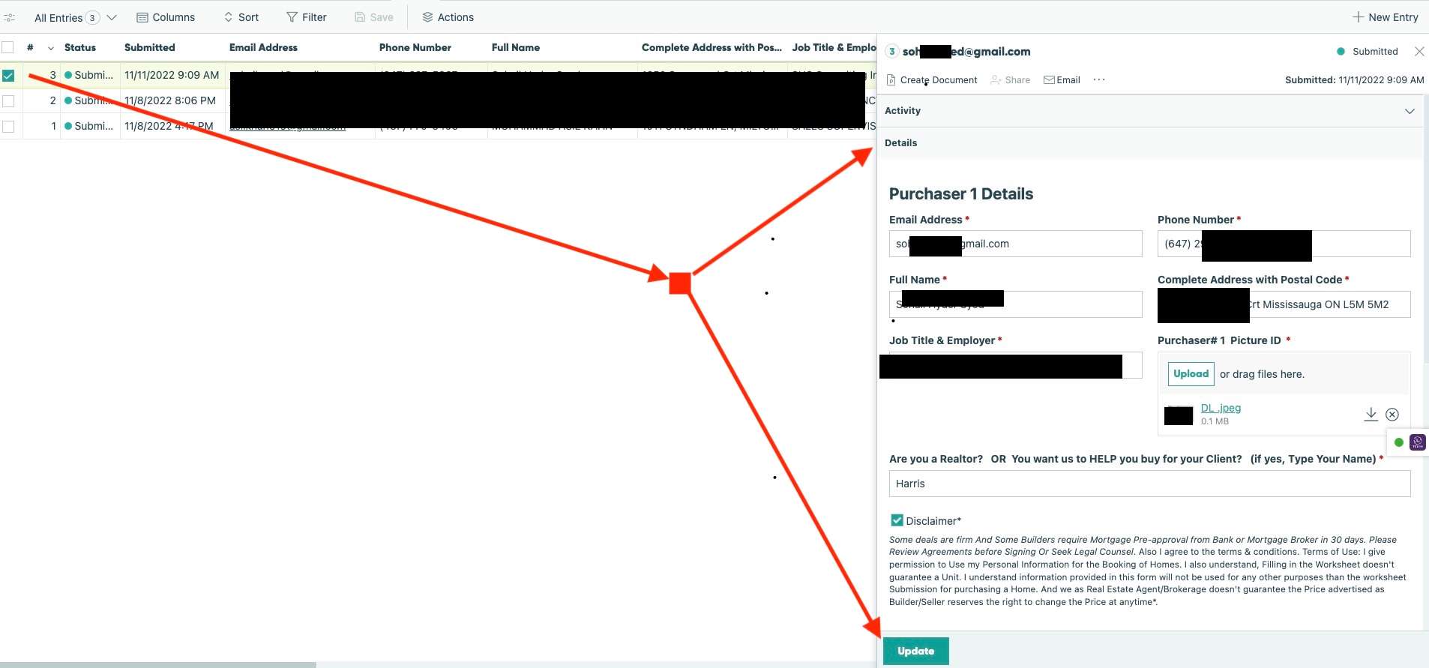Image resolution: width=1429 pixels, height=668 pixels.
Task: Click the Email envelope icon
Action: click(1049, 80)
